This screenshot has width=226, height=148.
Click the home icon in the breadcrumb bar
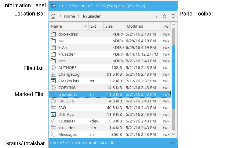[x=53, y=16]
